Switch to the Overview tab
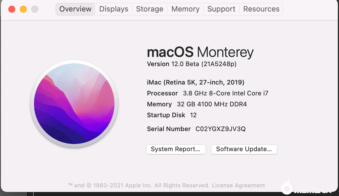The width and height of the screenshot is (339, 196). [x=75, y=9]
